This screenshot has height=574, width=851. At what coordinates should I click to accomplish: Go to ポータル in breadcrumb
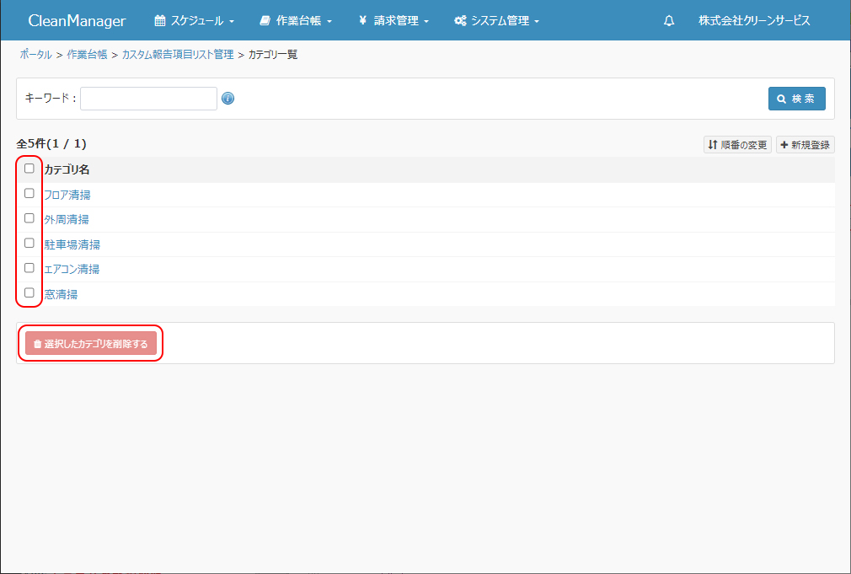(35, 55)
